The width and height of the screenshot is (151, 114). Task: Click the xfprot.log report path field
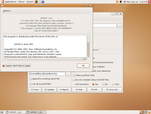[47, 74]
